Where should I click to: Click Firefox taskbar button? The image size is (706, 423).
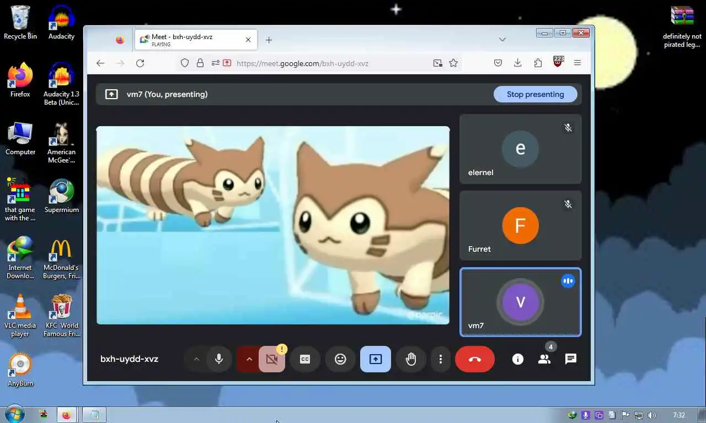coord(67,415)
